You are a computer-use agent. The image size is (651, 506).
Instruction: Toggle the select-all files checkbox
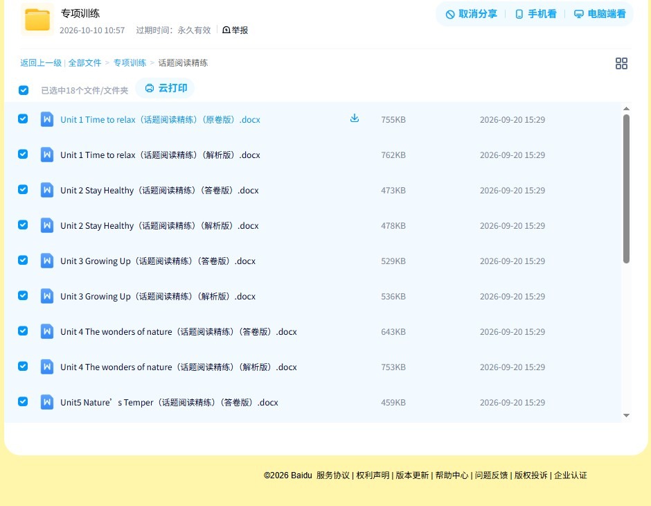point(24,90)
